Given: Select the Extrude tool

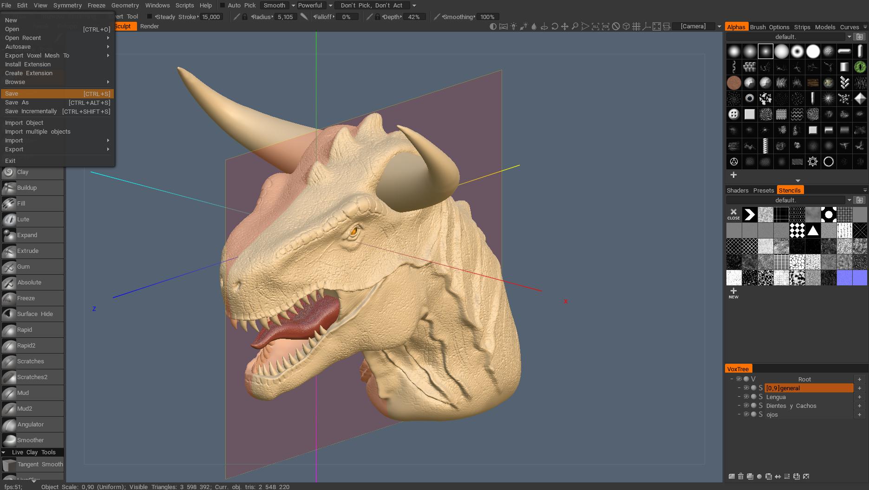Looking at the screenshot, I should (x=32, y=251).
